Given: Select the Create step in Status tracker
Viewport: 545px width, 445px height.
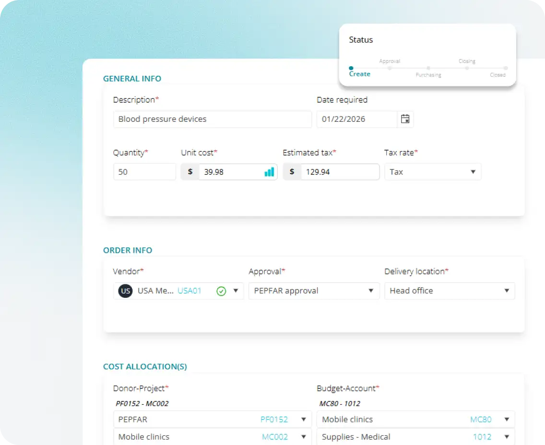Looking at the screenshot, I should [359, 74].
